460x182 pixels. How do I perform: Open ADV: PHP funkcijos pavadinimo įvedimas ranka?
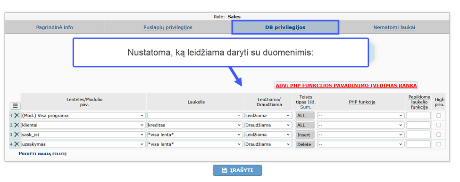pyautogui.click(x=346, y=86)
